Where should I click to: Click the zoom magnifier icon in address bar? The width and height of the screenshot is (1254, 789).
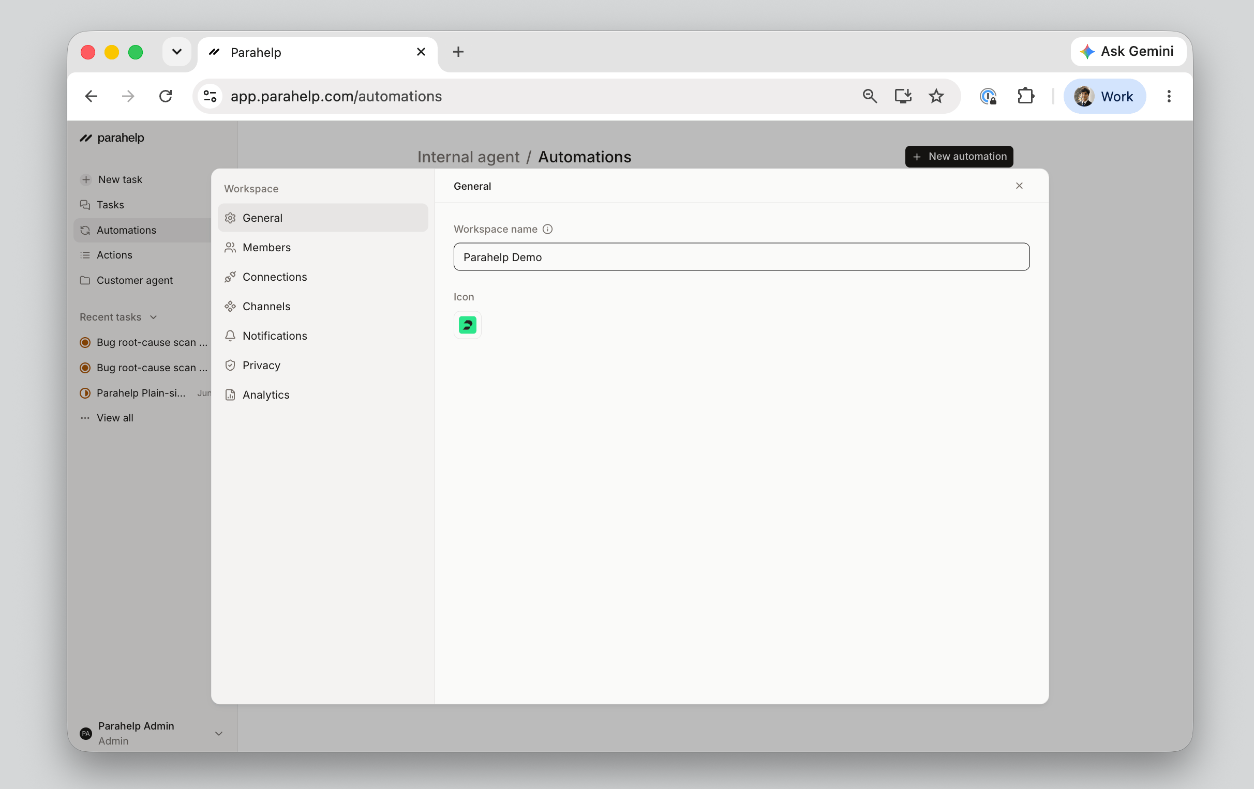[x=870, y=96]
